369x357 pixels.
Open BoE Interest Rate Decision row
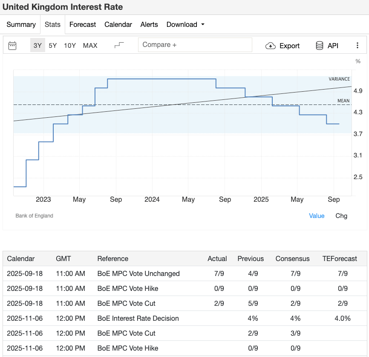click(x=138, y=319)
